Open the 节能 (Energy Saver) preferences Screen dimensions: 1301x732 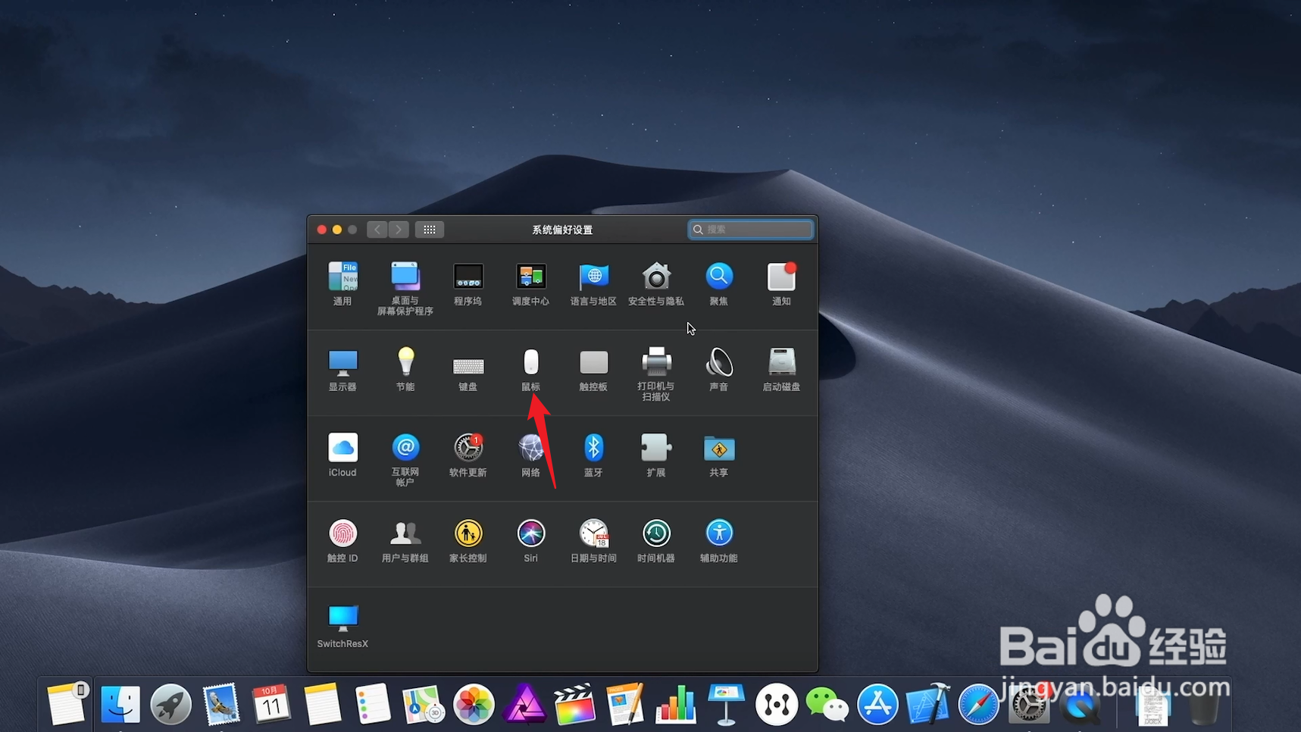click(405, 369)
